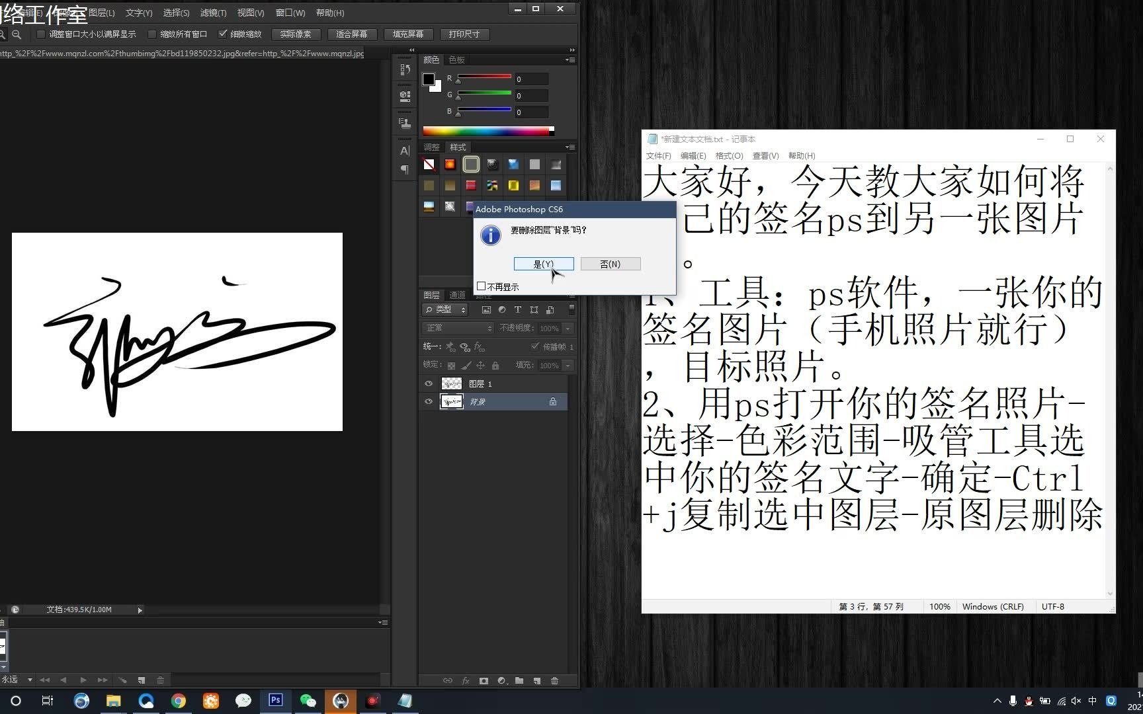Open the 3D properties panel icon
The height and width of the screenshot is (714, 1143).
point(405,96)
